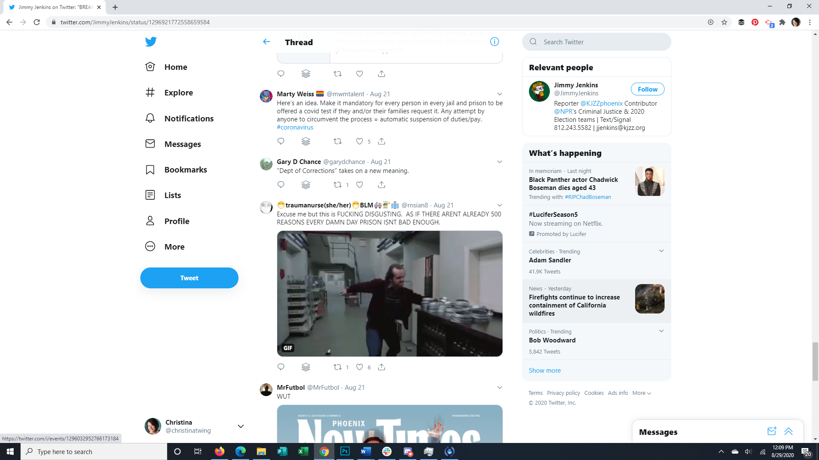Like the traumanurse GIF tweet
Image resolution: width=819 pixels, height=460 pixels.
click(x=360, y=367)
